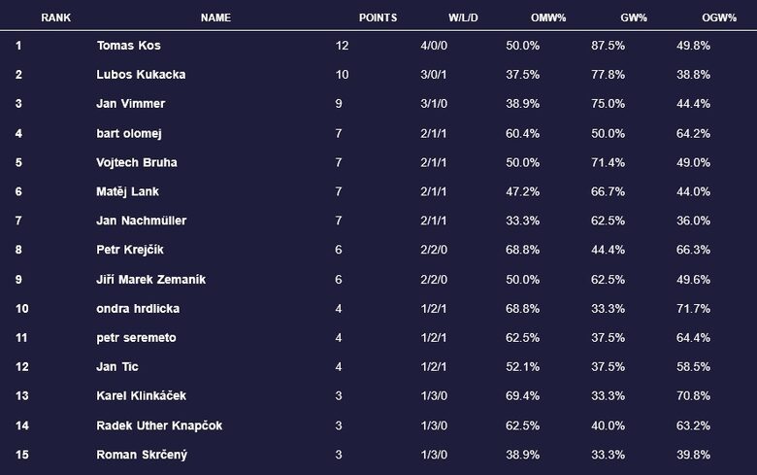Click the POINTS column header

(378, 17)
